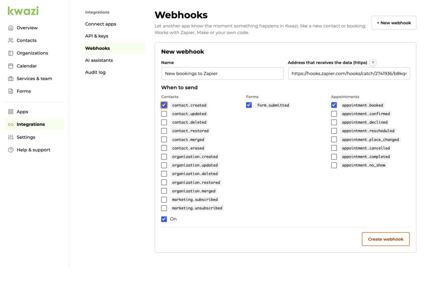Click the Help & support question icon
The height and width of the screenshot is (299, 429).
click(10, 150)
